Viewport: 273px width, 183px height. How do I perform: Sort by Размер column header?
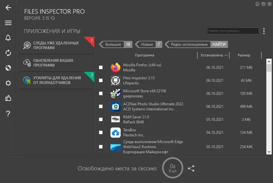[244, 55]
